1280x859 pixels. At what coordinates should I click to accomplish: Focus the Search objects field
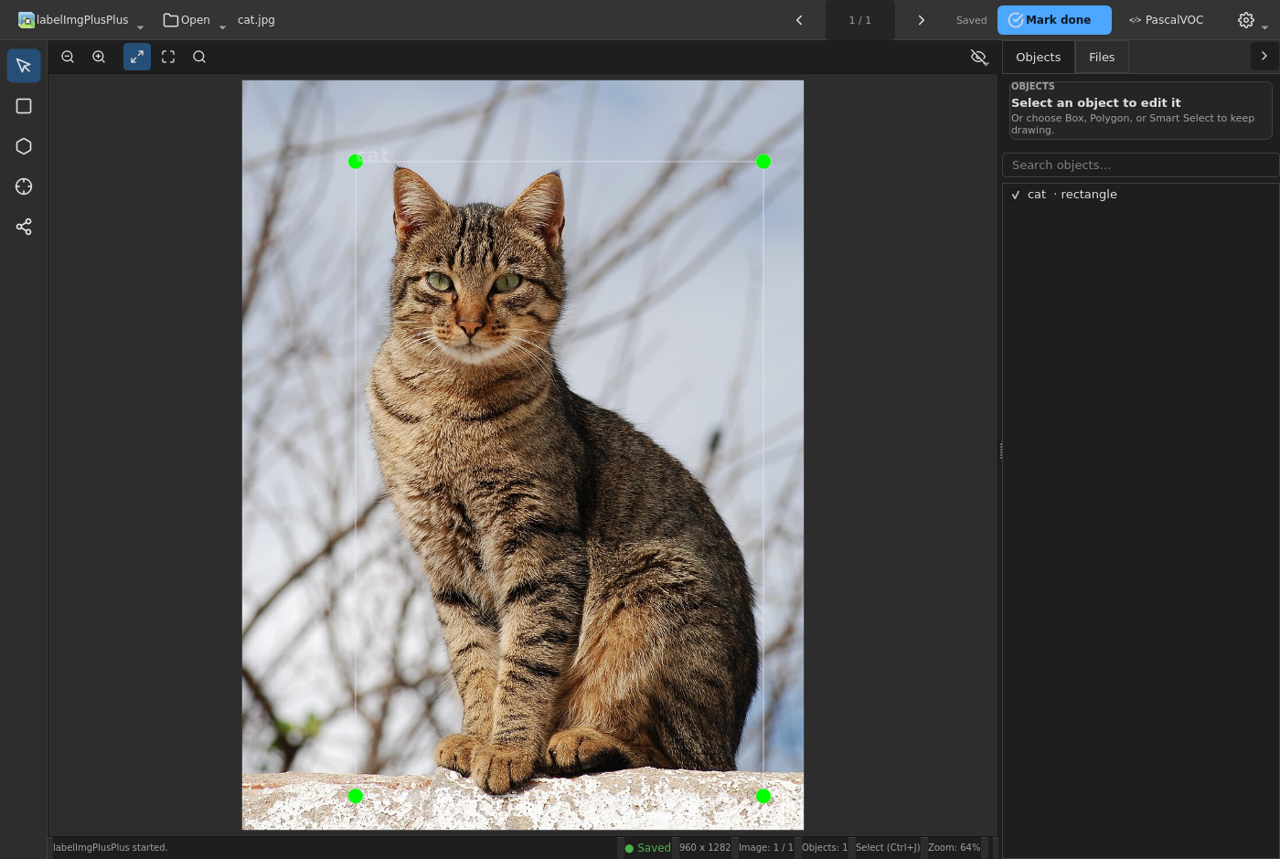pos(1141,165)
